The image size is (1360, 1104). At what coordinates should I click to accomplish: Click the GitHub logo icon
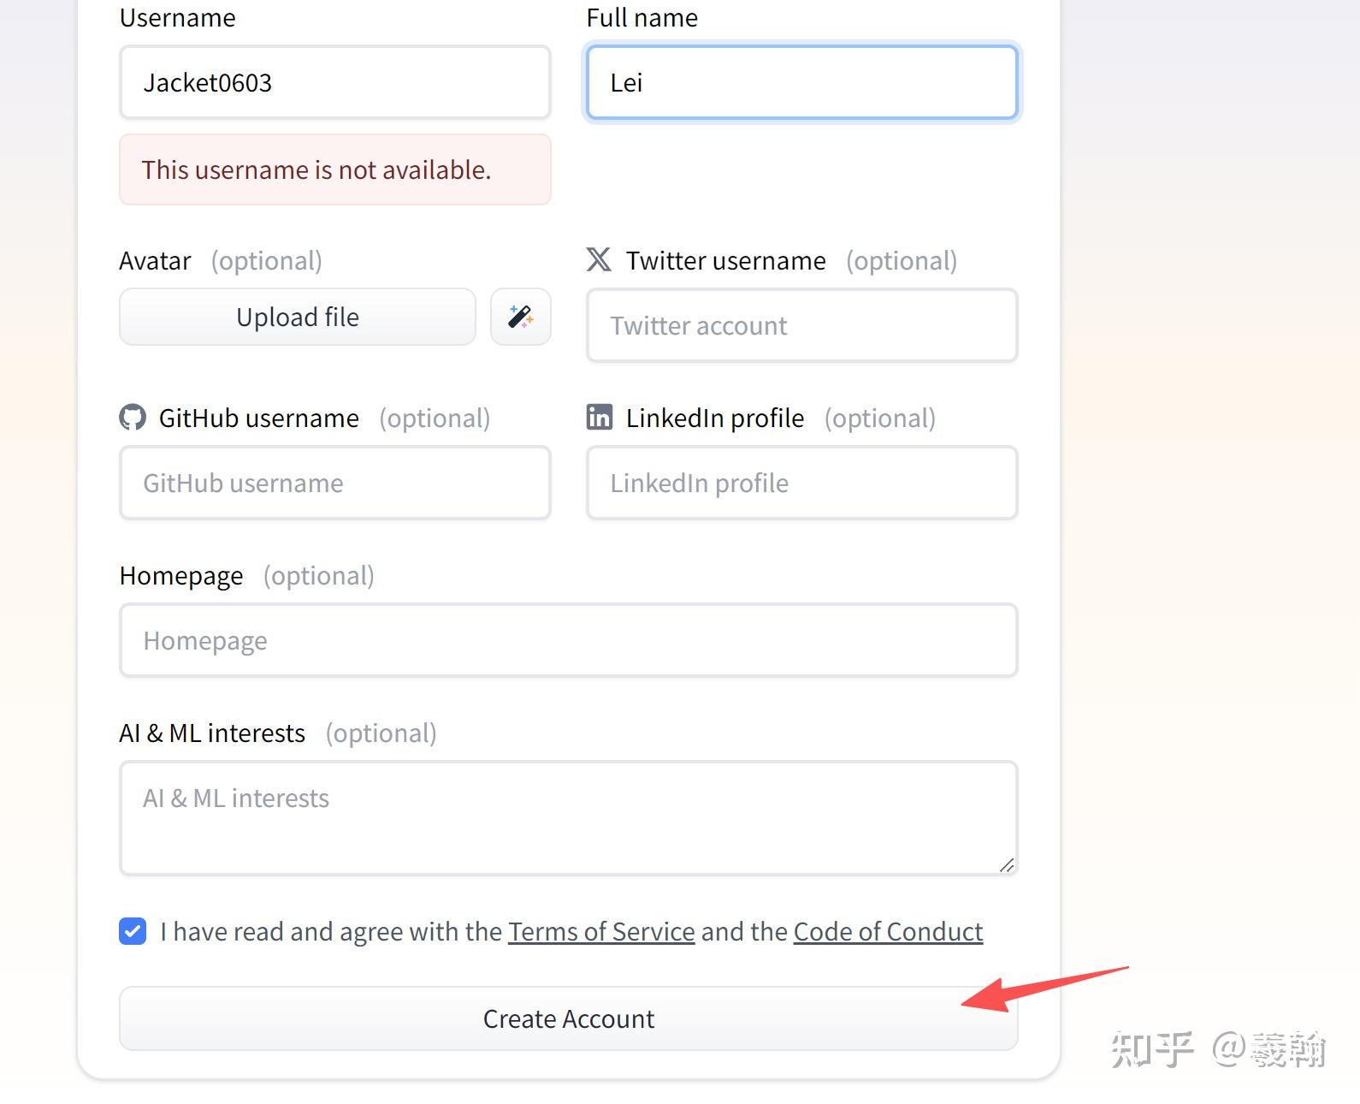point(133,418)
